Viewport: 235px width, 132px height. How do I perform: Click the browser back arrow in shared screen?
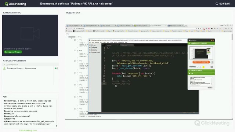(x=66, y=29)
